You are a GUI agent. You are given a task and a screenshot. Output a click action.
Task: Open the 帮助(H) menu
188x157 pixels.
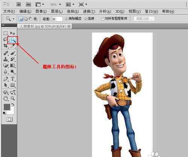[168, 12]
